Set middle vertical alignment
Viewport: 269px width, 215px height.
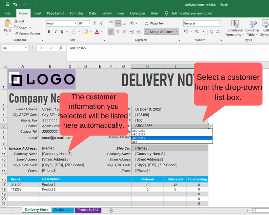118,23
